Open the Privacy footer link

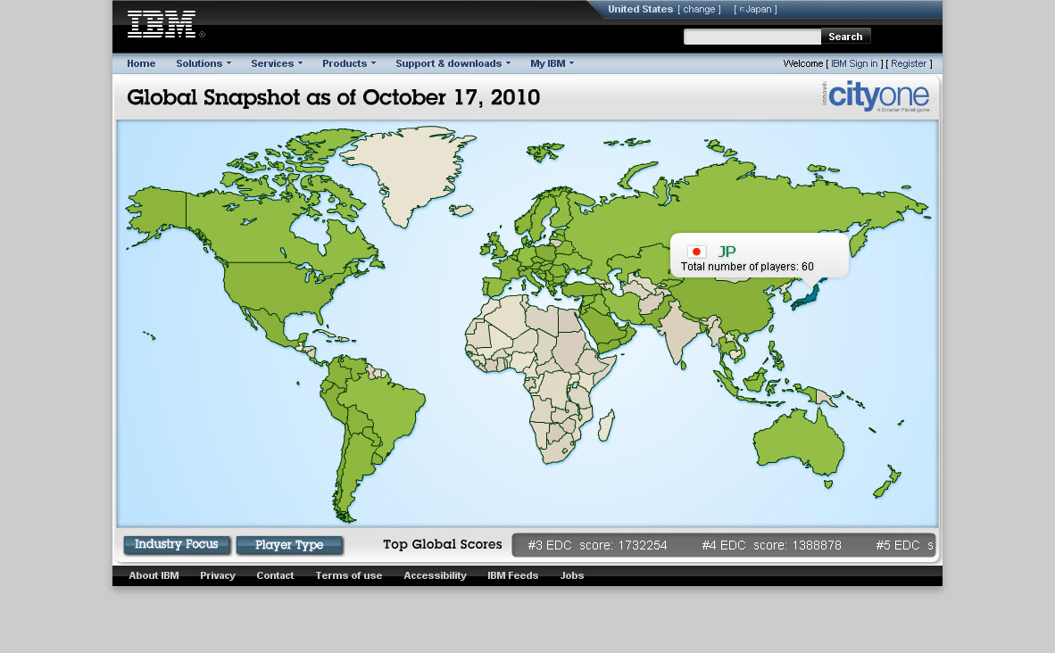click(x=218, y=575)
